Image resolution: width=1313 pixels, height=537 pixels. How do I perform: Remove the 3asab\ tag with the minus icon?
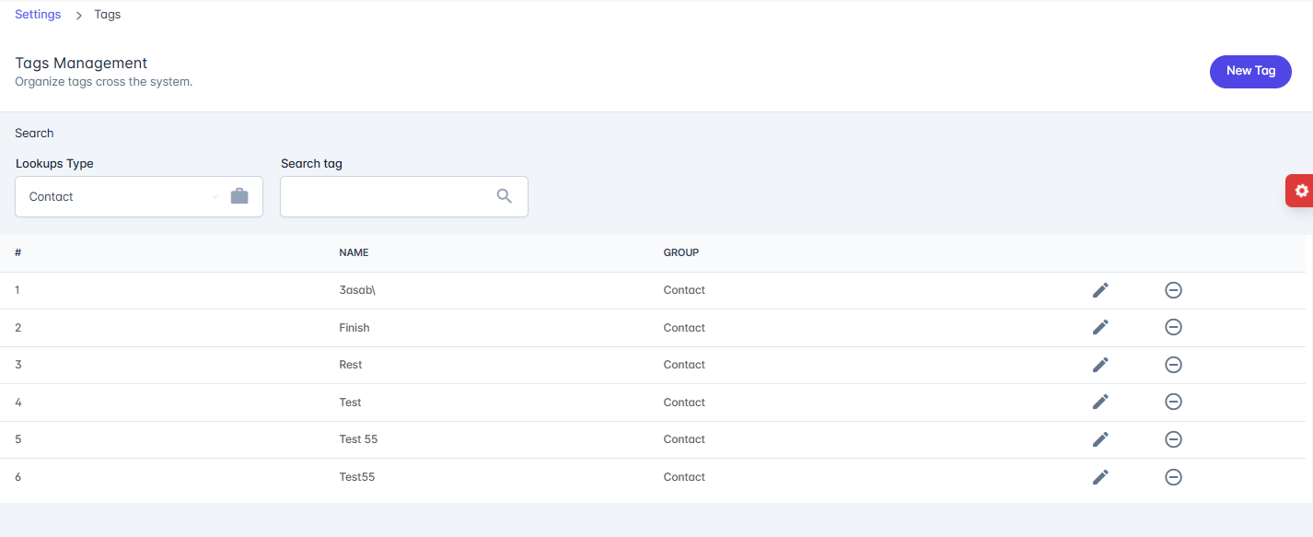(x=1173, y=290)
